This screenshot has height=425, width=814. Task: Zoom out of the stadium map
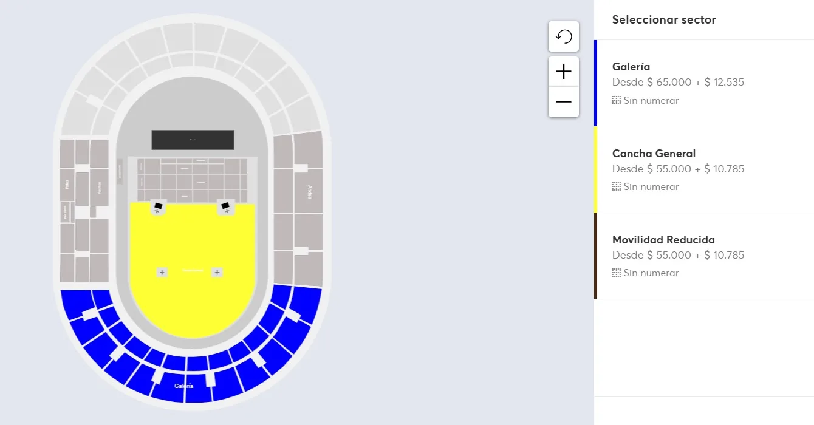(564, 101)
